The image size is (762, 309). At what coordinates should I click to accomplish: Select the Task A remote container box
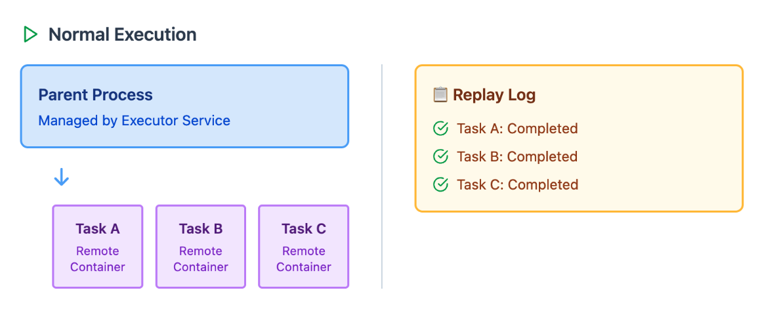[98, 247]
